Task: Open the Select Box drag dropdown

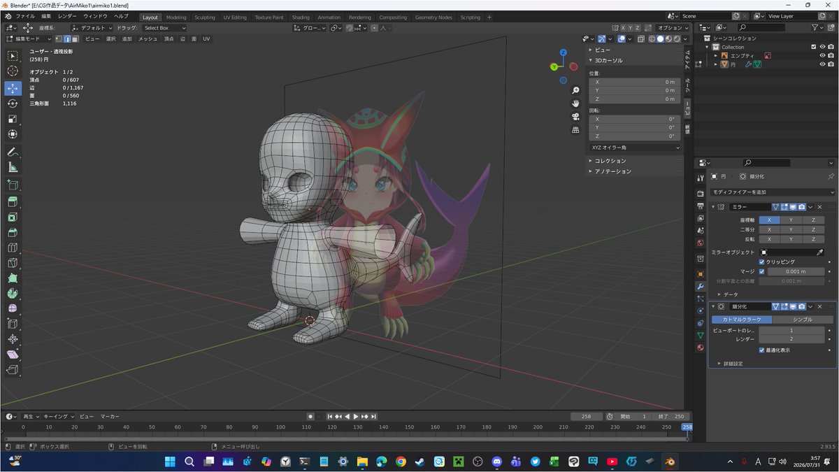Action: pos(165,28)
